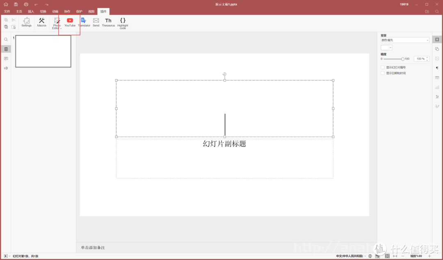Click the Paste icon in the toolbar

(x=6, y=27)
